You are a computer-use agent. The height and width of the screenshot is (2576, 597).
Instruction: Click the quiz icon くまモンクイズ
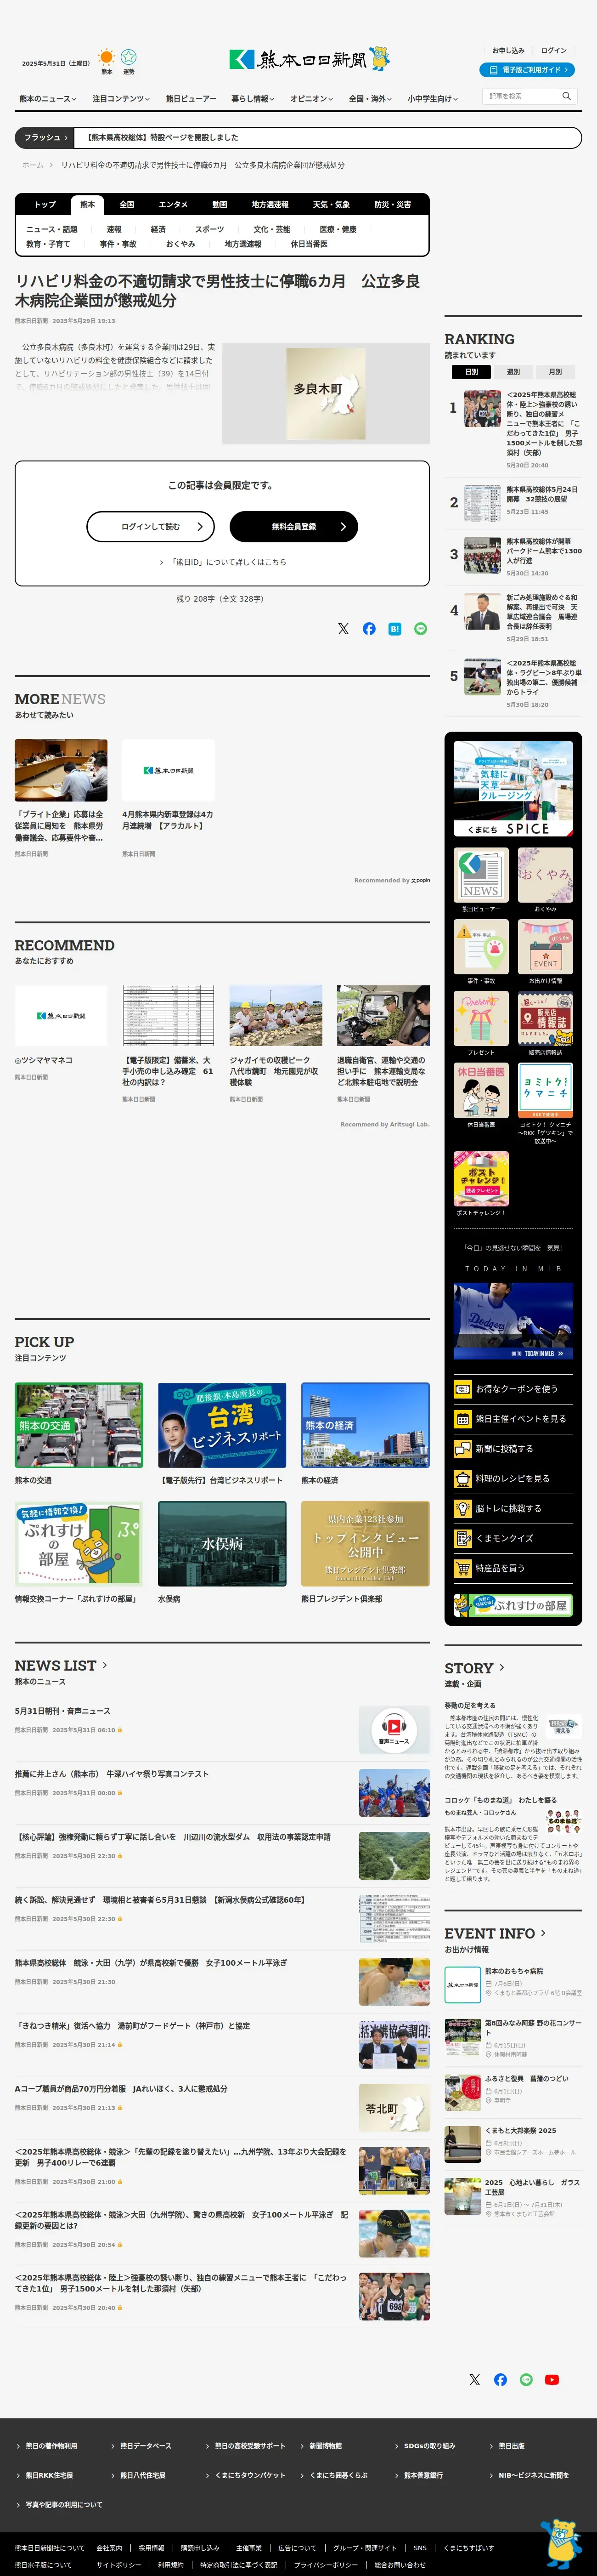(x=462, y=1539)
